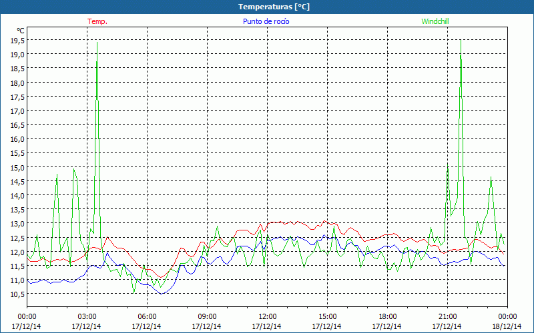Click the '06:00' time axis label
This screenshot has height=333, width=534.
147,317
